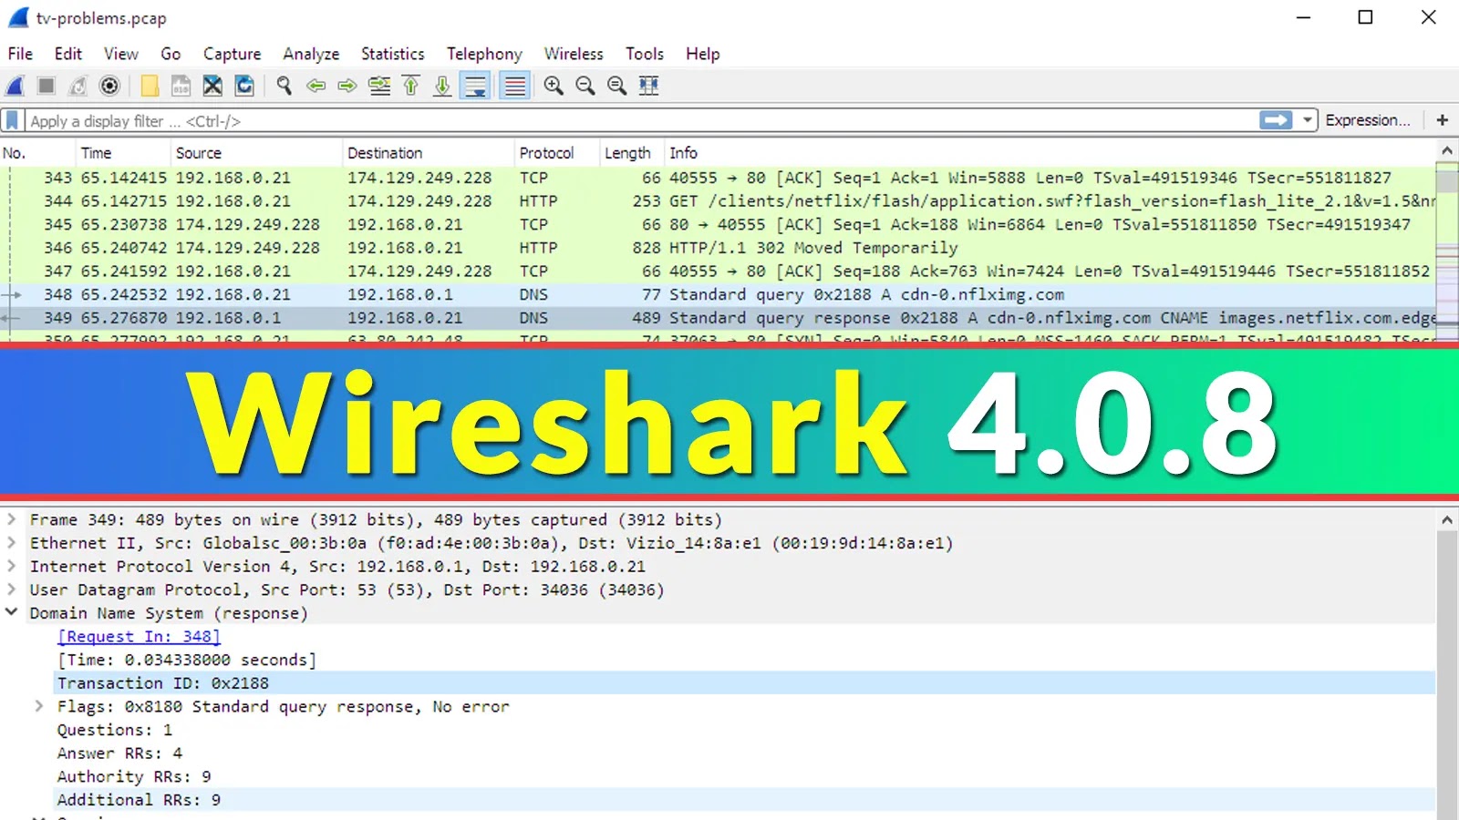
Task: Zoom out on packet text
Action: pyautogui.click(x=585, y=86)
